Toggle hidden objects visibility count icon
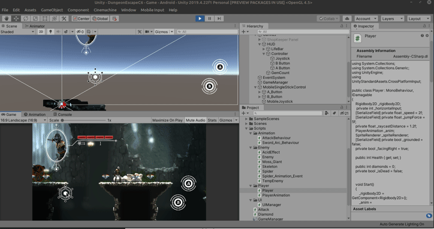 coord(80,32)
